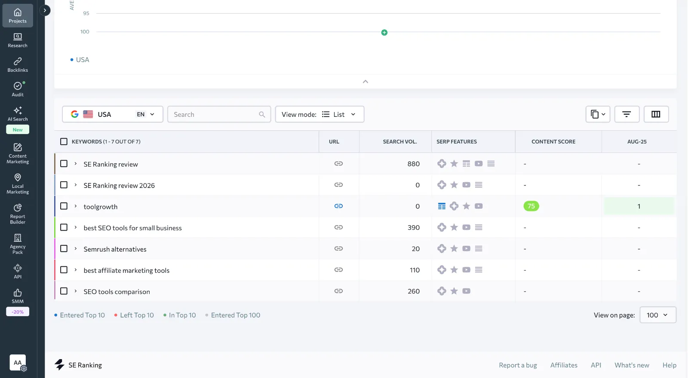
Task: Check the Semrush alternatives checkbox
Action: click(64, 249)
